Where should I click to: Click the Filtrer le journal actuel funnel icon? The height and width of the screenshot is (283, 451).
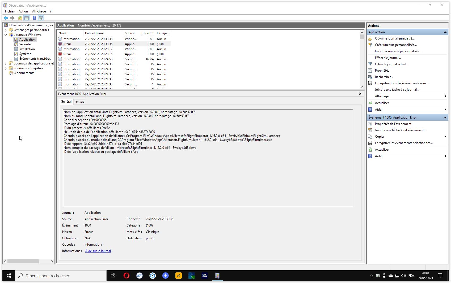coord(370,64)
